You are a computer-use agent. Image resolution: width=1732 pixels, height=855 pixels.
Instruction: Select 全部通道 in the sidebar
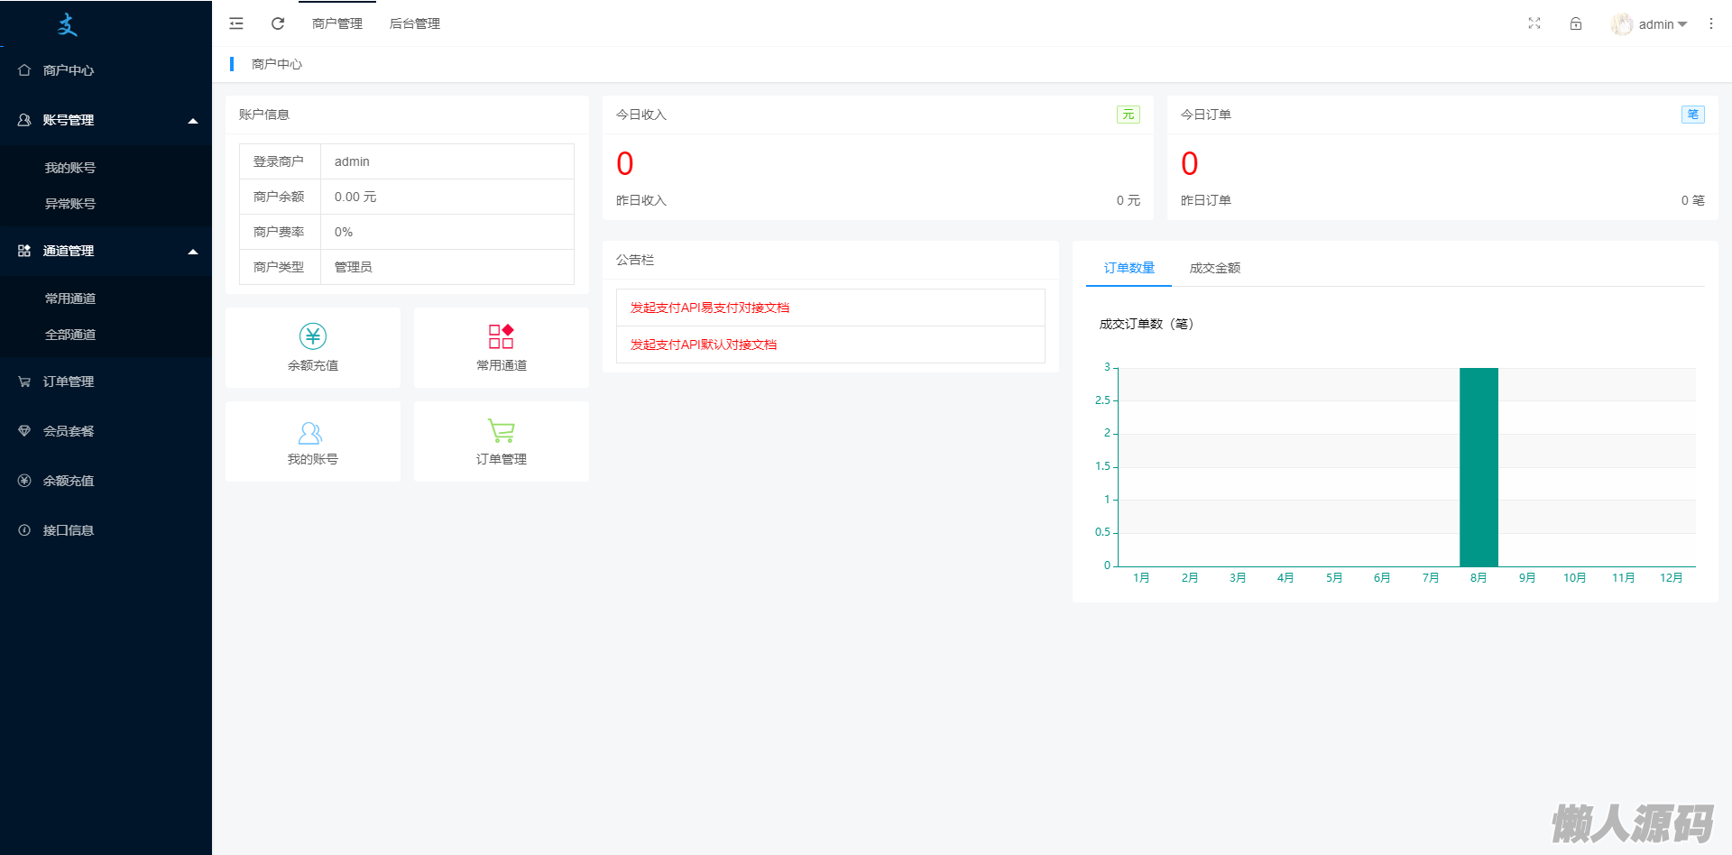[70, 335]
